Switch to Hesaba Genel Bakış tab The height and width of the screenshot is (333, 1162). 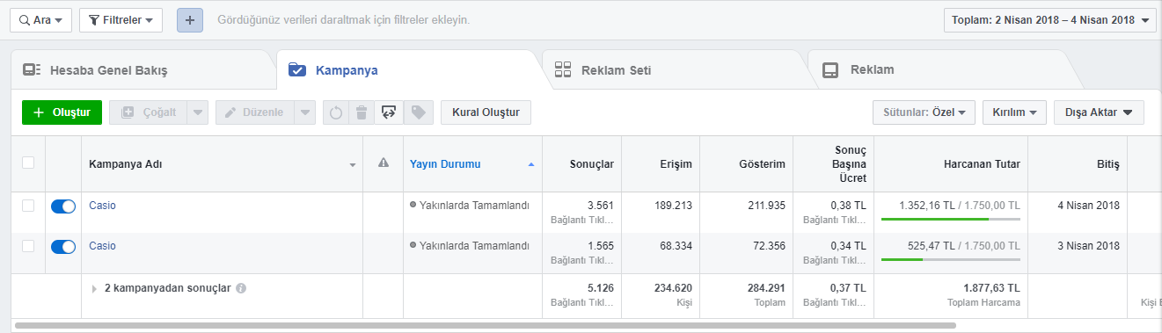pyautogui.click(x=143, y=69)
